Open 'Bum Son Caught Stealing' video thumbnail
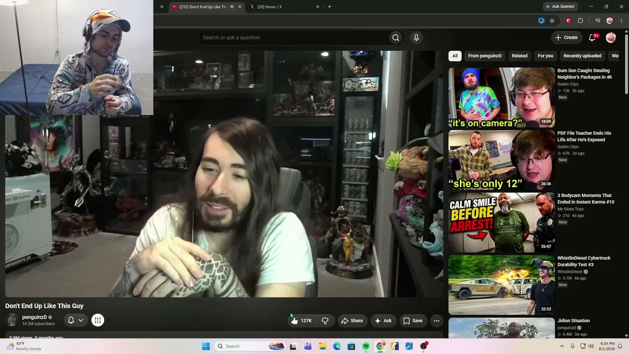The width and height of the screenshot is (629, 354). [501, 97]
